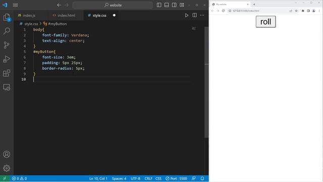Click the roll button in browser page

266,22
